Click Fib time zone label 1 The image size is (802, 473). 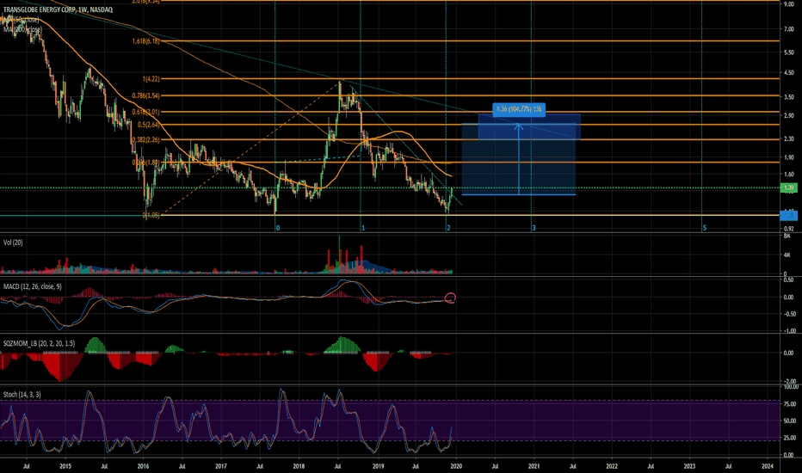click(363, 228)
